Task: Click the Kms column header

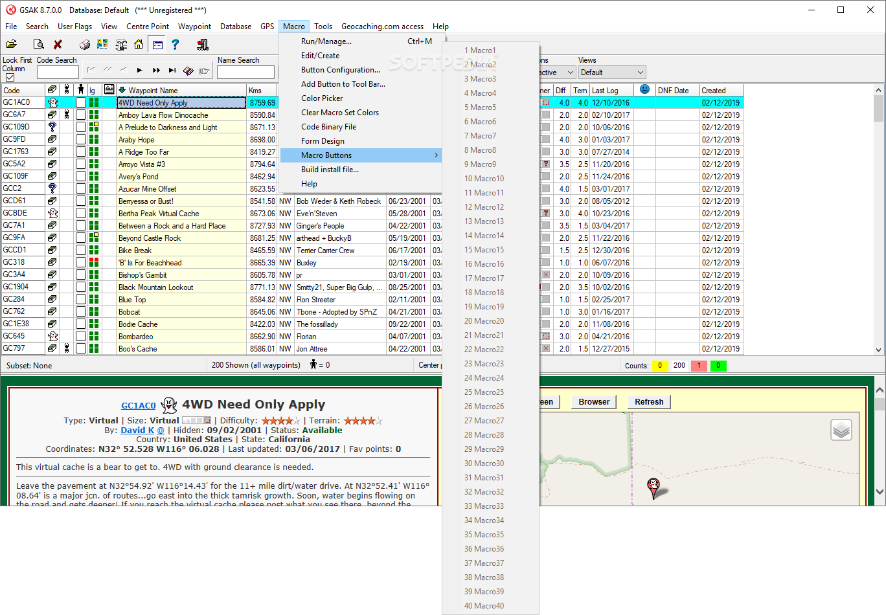Action: 262,90
